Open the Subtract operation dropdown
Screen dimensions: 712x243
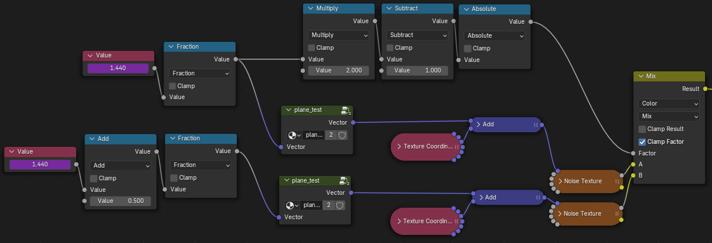pos(416,35)
